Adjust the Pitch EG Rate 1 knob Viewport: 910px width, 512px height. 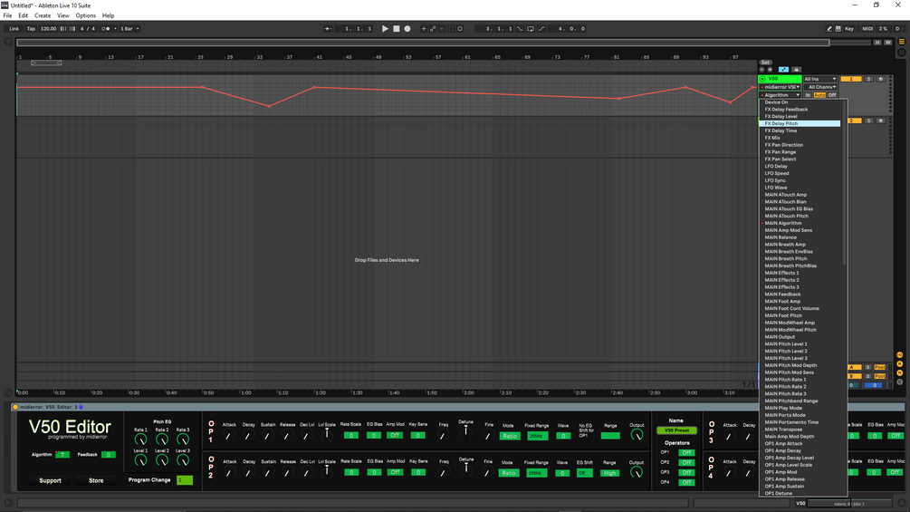pyautogui.click(x=140, y=440)
